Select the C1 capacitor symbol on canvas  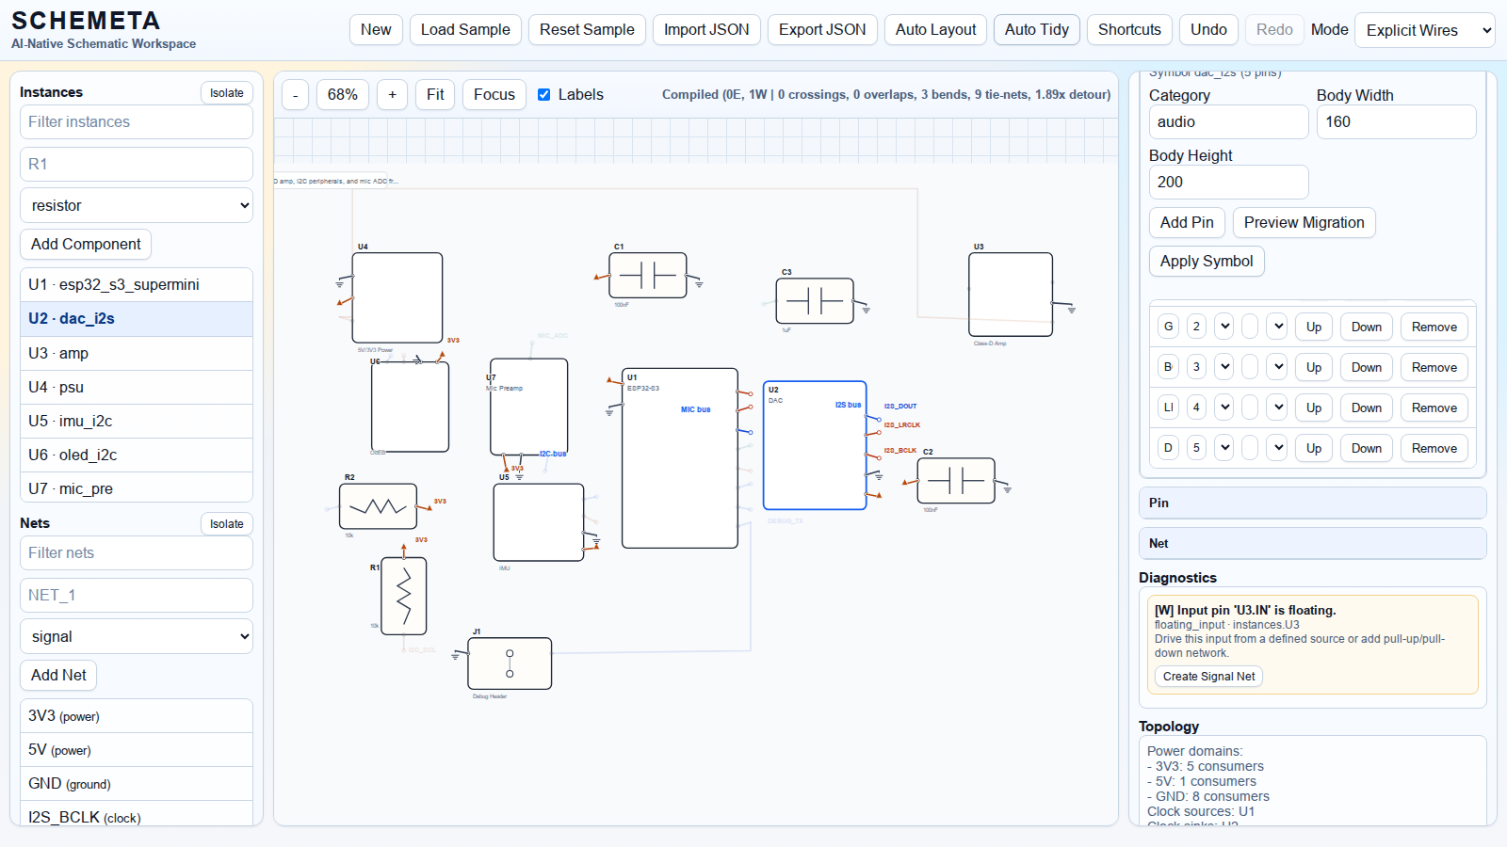[647, 275]
